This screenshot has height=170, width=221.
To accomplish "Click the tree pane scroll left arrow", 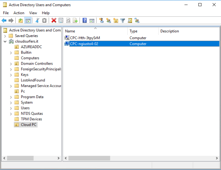I will pos(4,158).
